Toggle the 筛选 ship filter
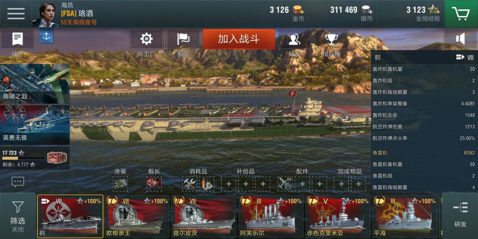 tap(18, 216)
